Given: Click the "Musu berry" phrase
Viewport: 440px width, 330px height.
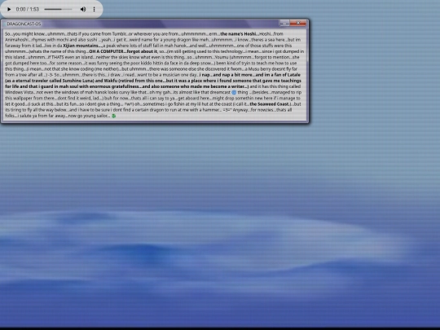Looking at the screenshot, I should point(261,69).
